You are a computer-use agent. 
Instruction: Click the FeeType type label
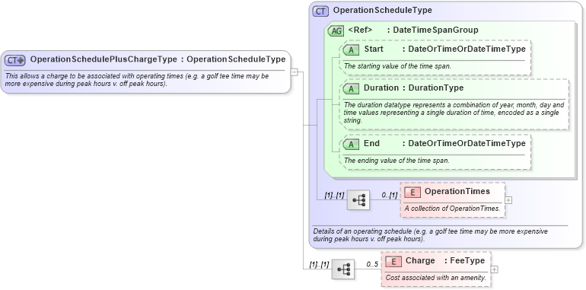pyautogui.click(x=467, y=260)
